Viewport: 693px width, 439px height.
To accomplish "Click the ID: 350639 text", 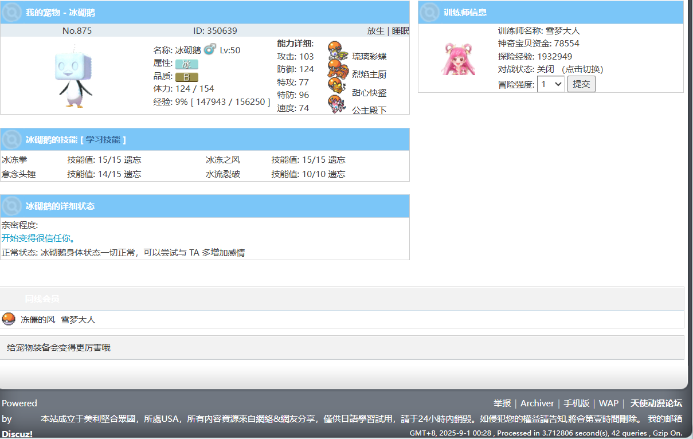I will coord(215,31).
